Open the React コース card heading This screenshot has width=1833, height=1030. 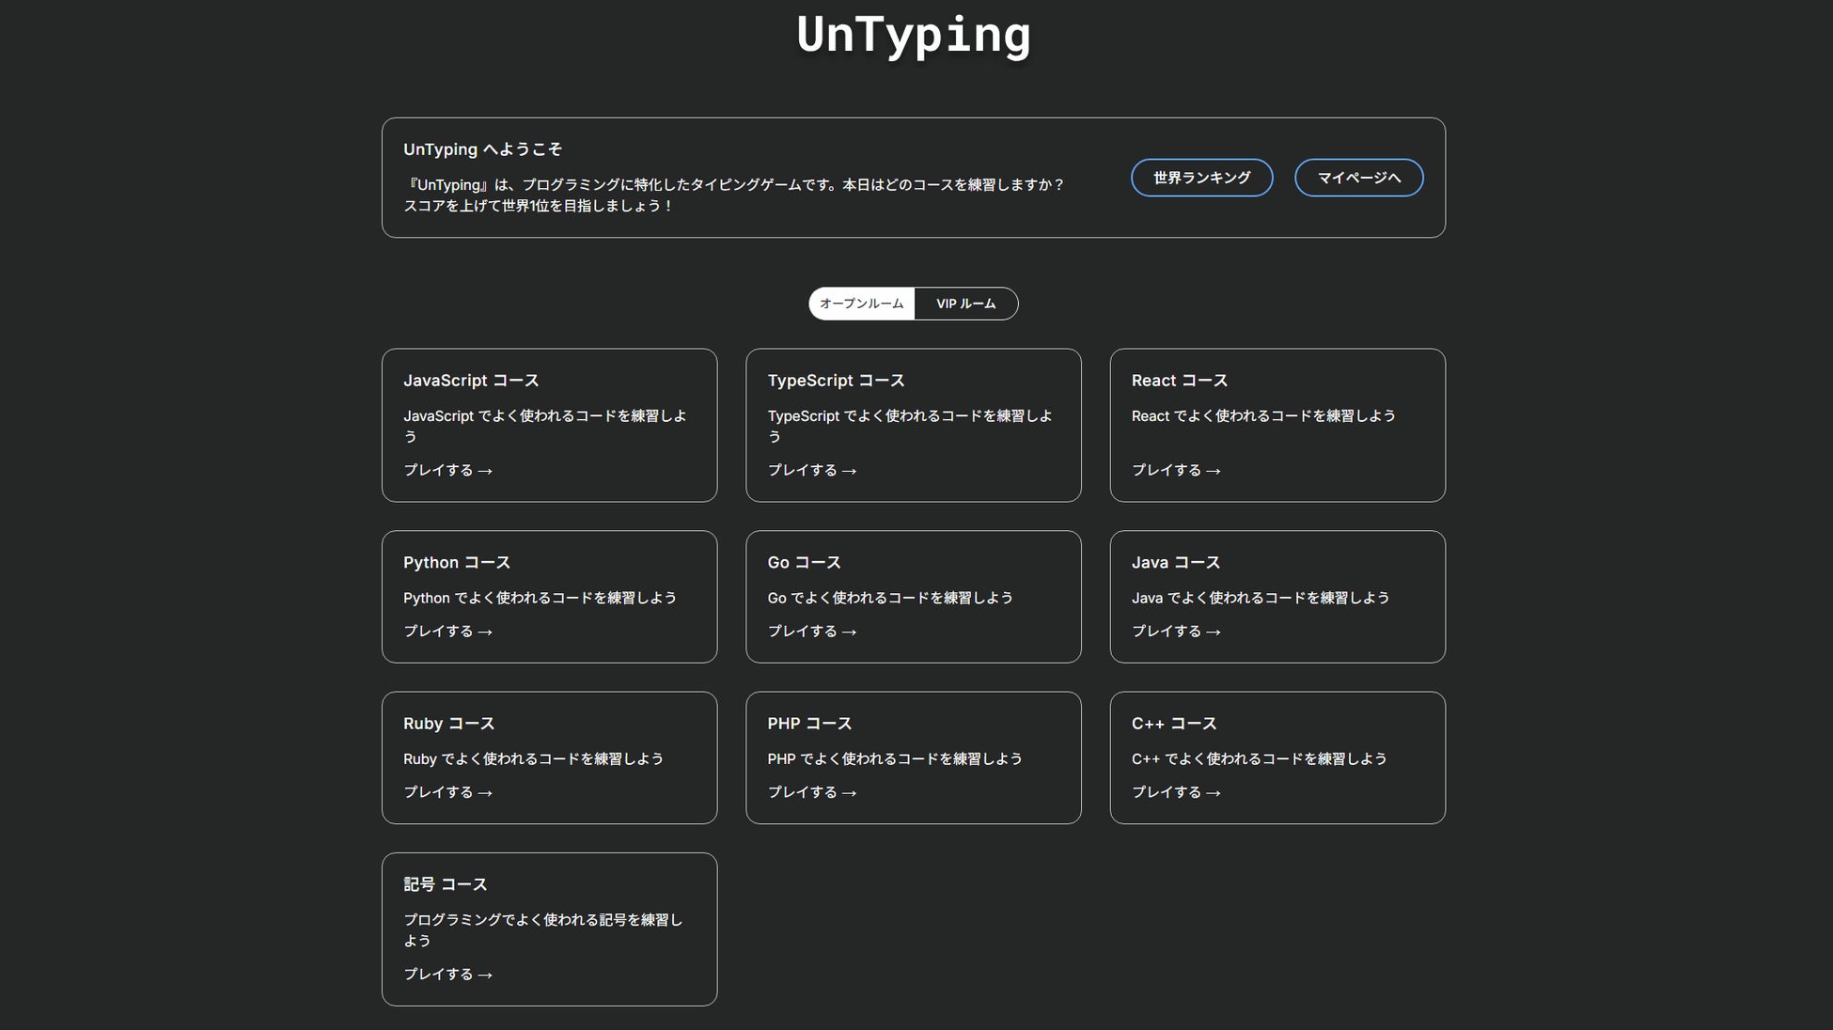(x=1179, y=381)
